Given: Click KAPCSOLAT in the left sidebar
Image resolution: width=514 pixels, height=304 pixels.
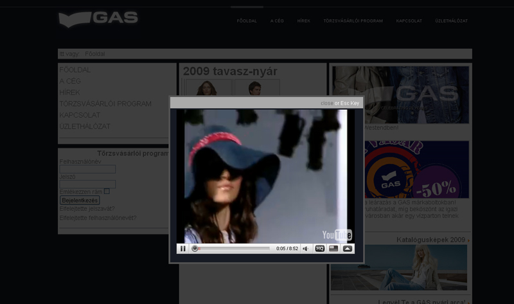Looking at the screenshot, I should (80, 115).
